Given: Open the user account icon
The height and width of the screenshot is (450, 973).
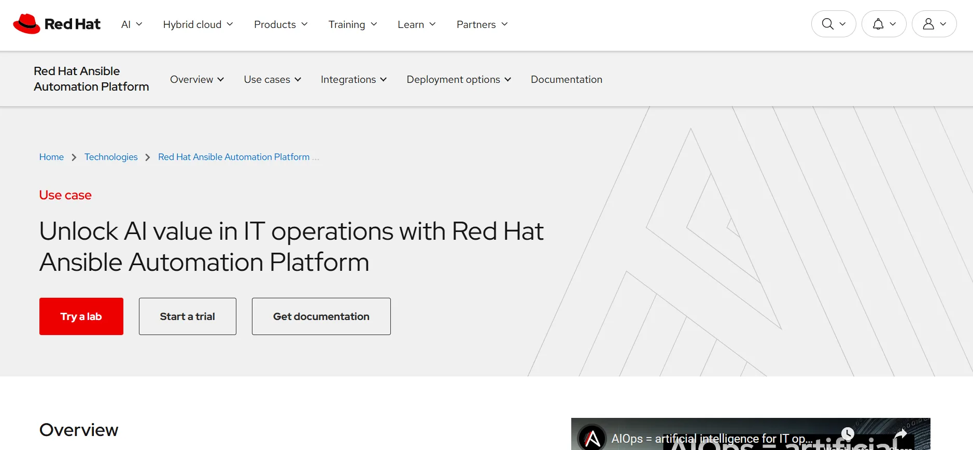Looking at the screenshot, I should click(934, 24).
